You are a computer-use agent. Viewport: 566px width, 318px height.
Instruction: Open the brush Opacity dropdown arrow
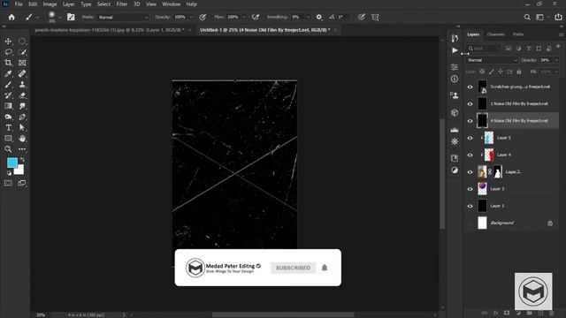click(191, 17)
